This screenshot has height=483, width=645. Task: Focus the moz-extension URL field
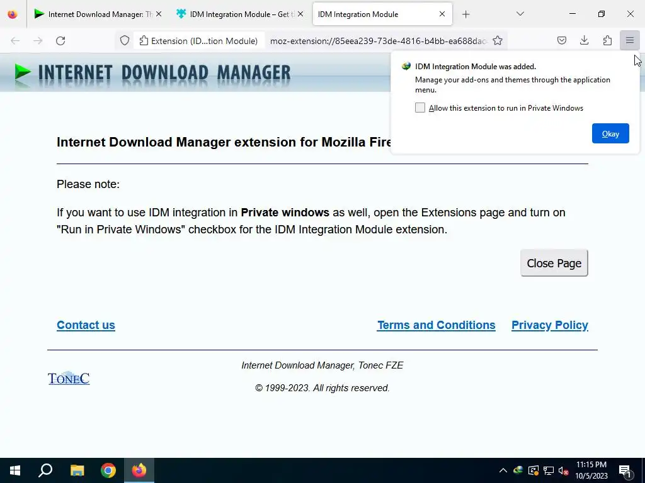click(x=379, y=41)
